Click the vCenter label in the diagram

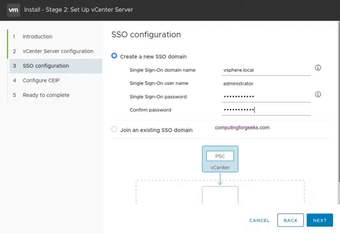click(220, 168)
